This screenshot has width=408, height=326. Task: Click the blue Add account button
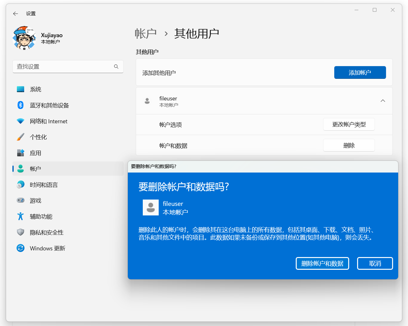click(x=360, y=72)
